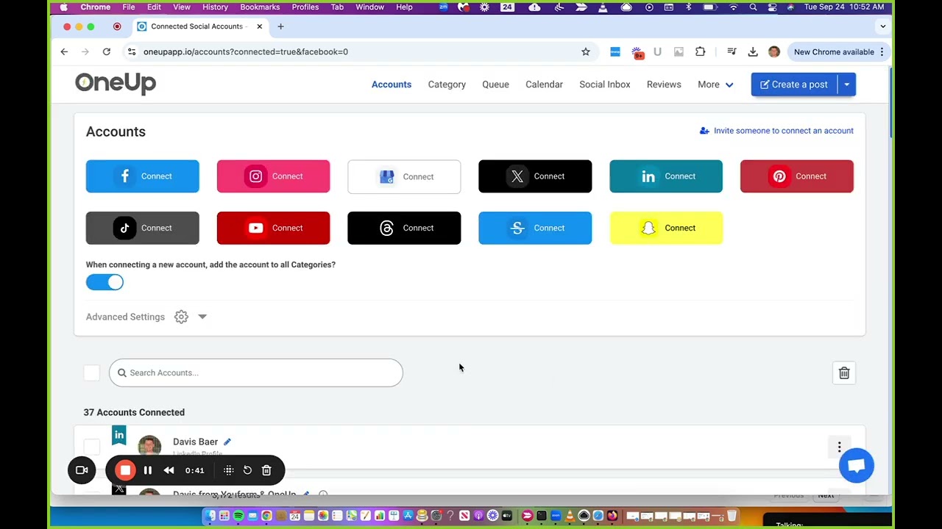Open Create a post dropdown arrow
The width and height of the screenshot is (942, 529).
[x=847, y=84]
